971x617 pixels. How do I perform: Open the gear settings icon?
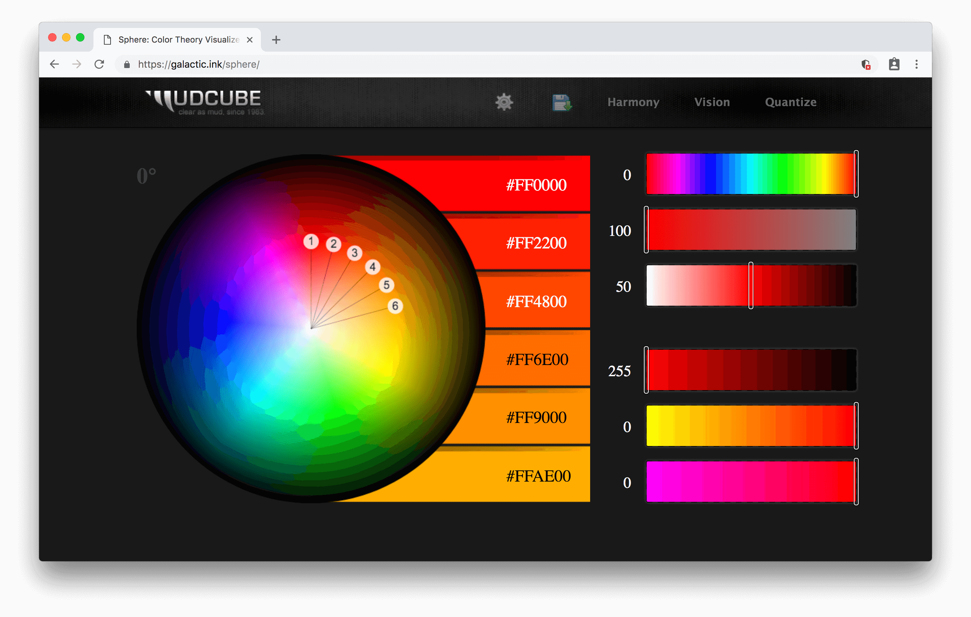tap(504, 102)
